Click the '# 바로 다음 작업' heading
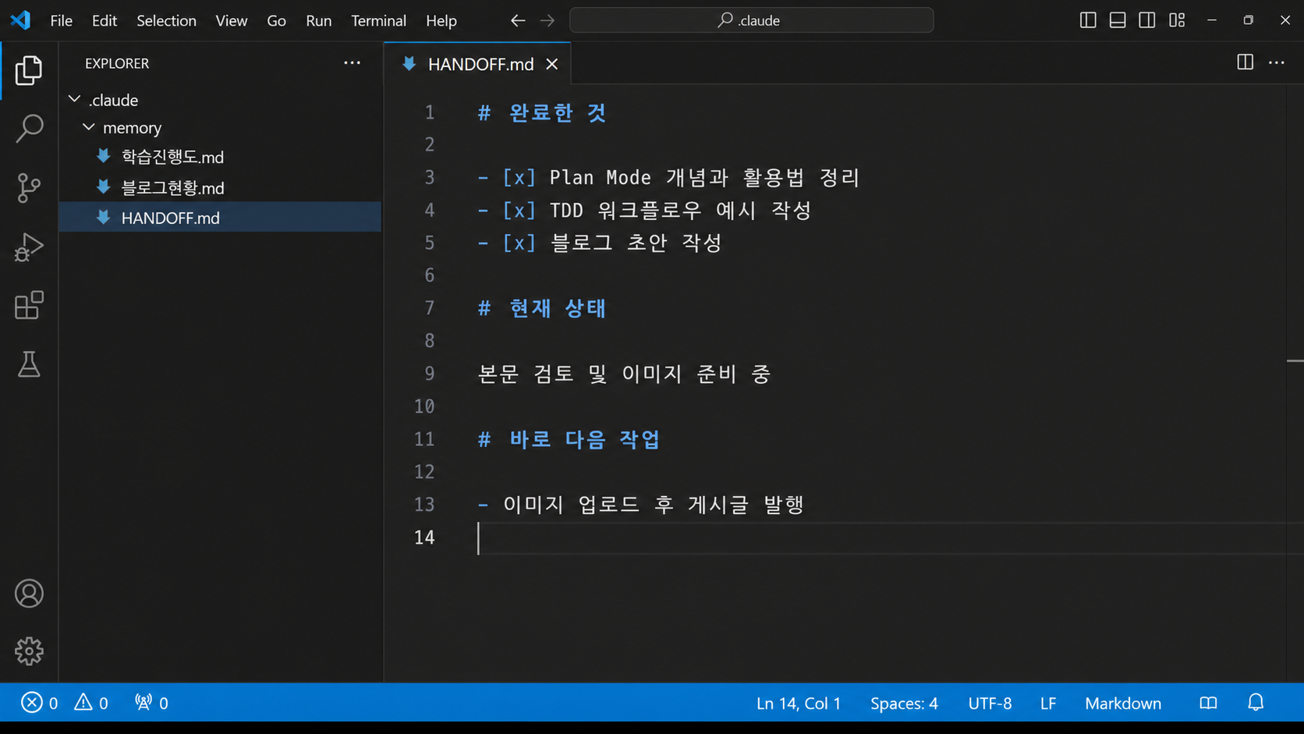The height and width of the screenshot is (734, 1304). coord(569,439)
